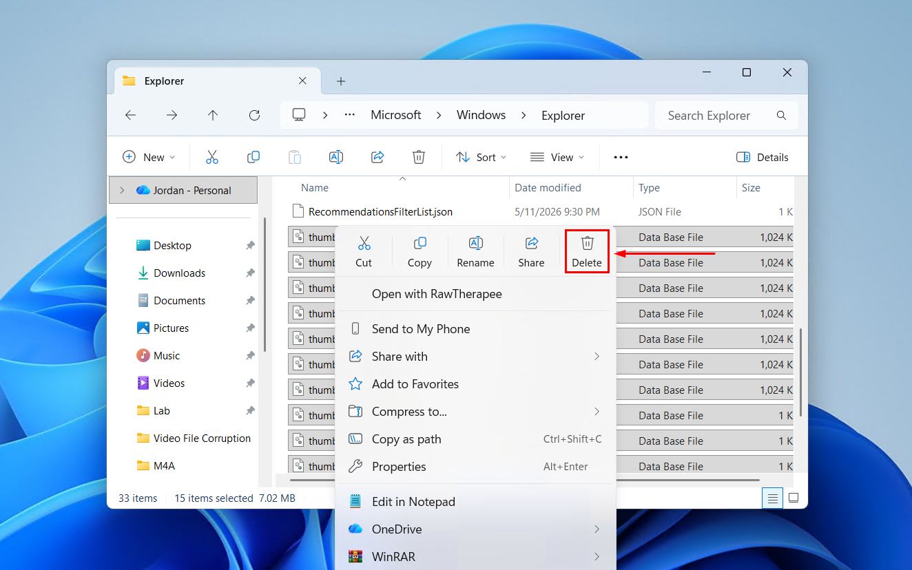
Task: Open the See more toolbar options
Action: (621, 157)
